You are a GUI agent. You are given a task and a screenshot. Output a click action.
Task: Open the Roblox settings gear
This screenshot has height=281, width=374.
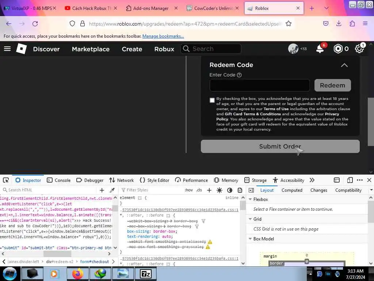359,49
